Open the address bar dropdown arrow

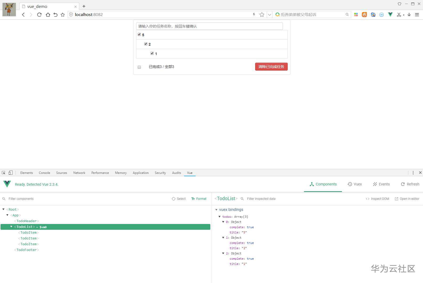(270, 15)
